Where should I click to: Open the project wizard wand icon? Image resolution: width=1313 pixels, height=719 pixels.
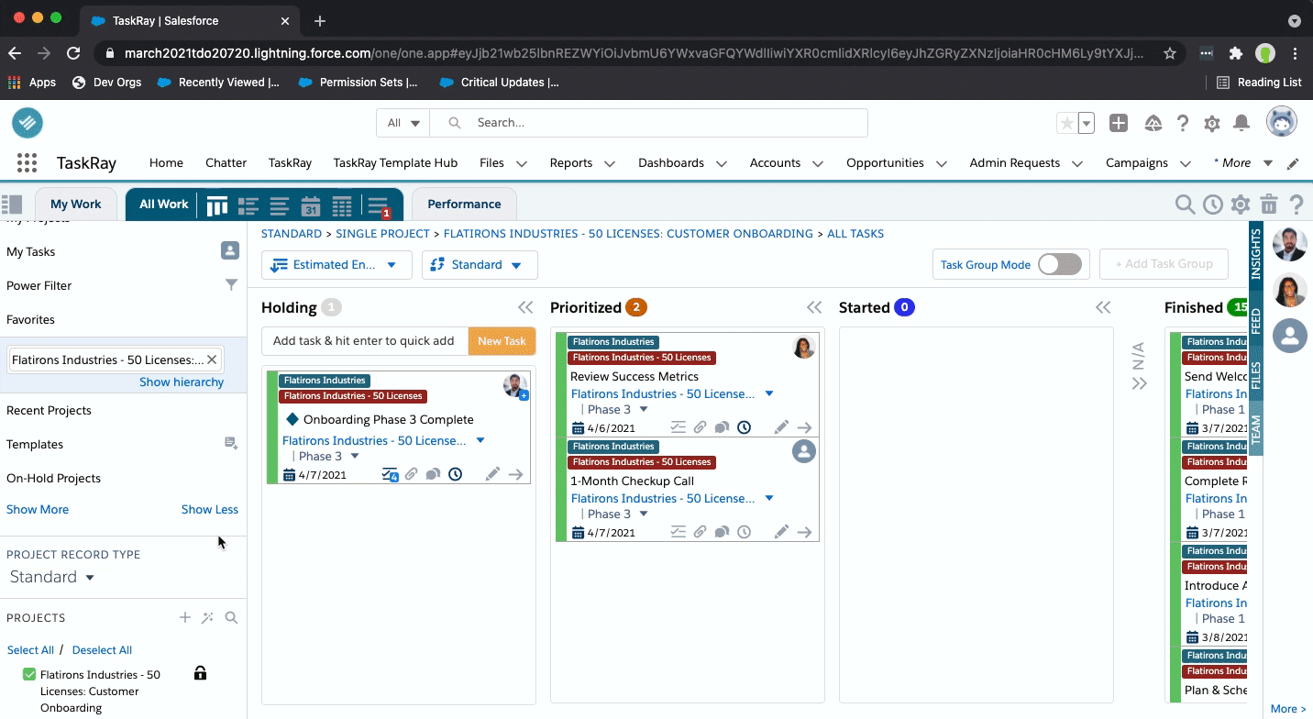[208, 618]
